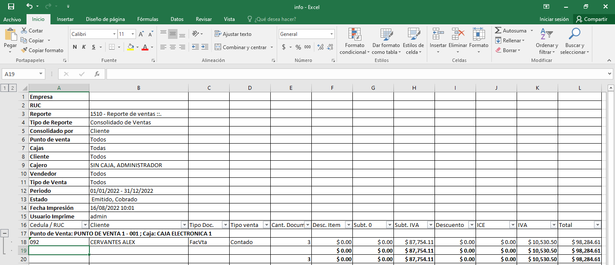Click the Save icon in title bar

tap(11, 6)
